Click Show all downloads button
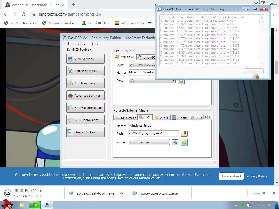Screen dimensions: 279x209 click(258, 193)
